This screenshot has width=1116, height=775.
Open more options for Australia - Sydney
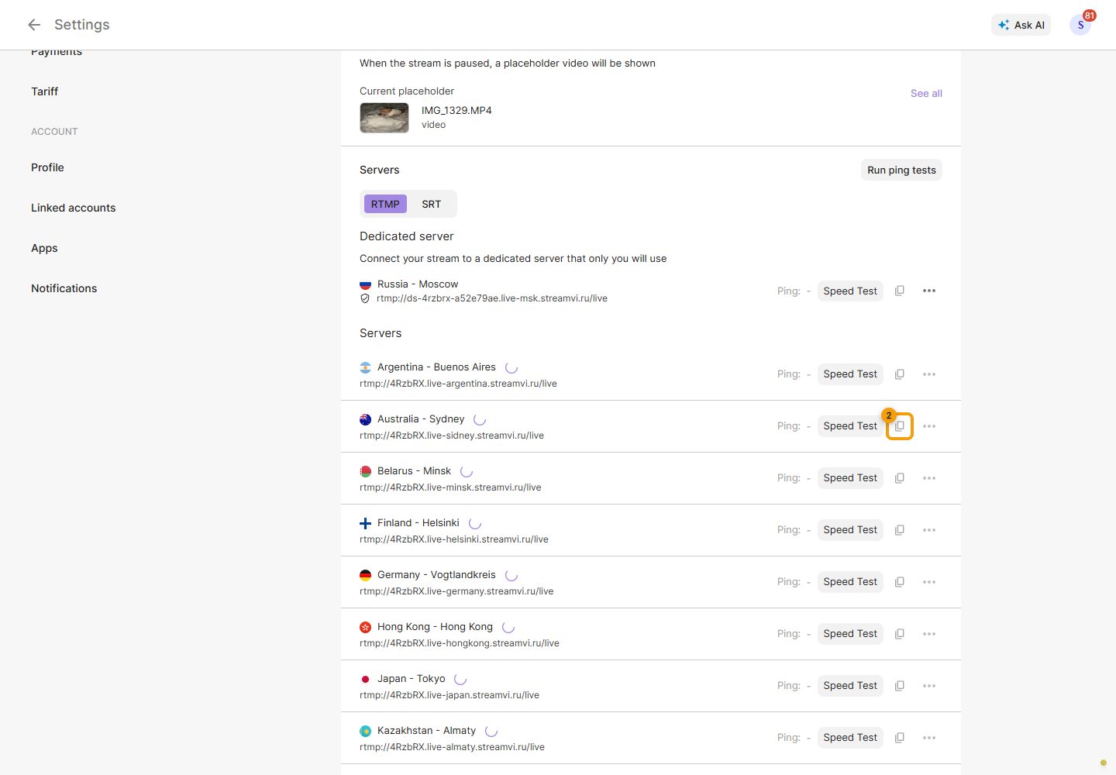point(929,426)
